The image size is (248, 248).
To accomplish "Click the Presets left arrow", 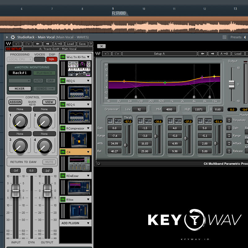I will (x=245, y=37).
